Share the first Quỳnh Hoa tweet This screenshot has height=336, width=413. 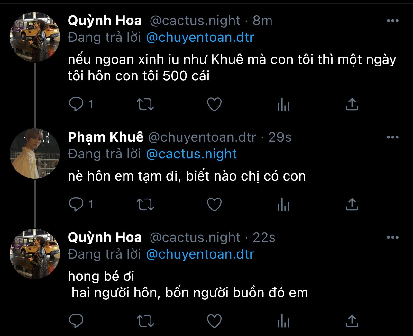(x=352, y=104)
